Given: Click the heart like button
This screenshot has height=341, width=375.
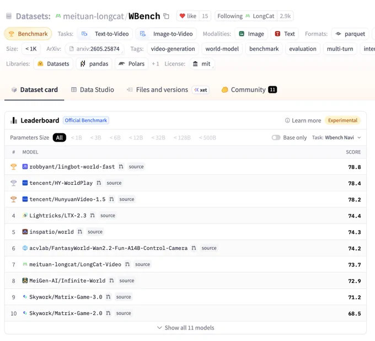Looking at the screenshot, I should (188, 16).
